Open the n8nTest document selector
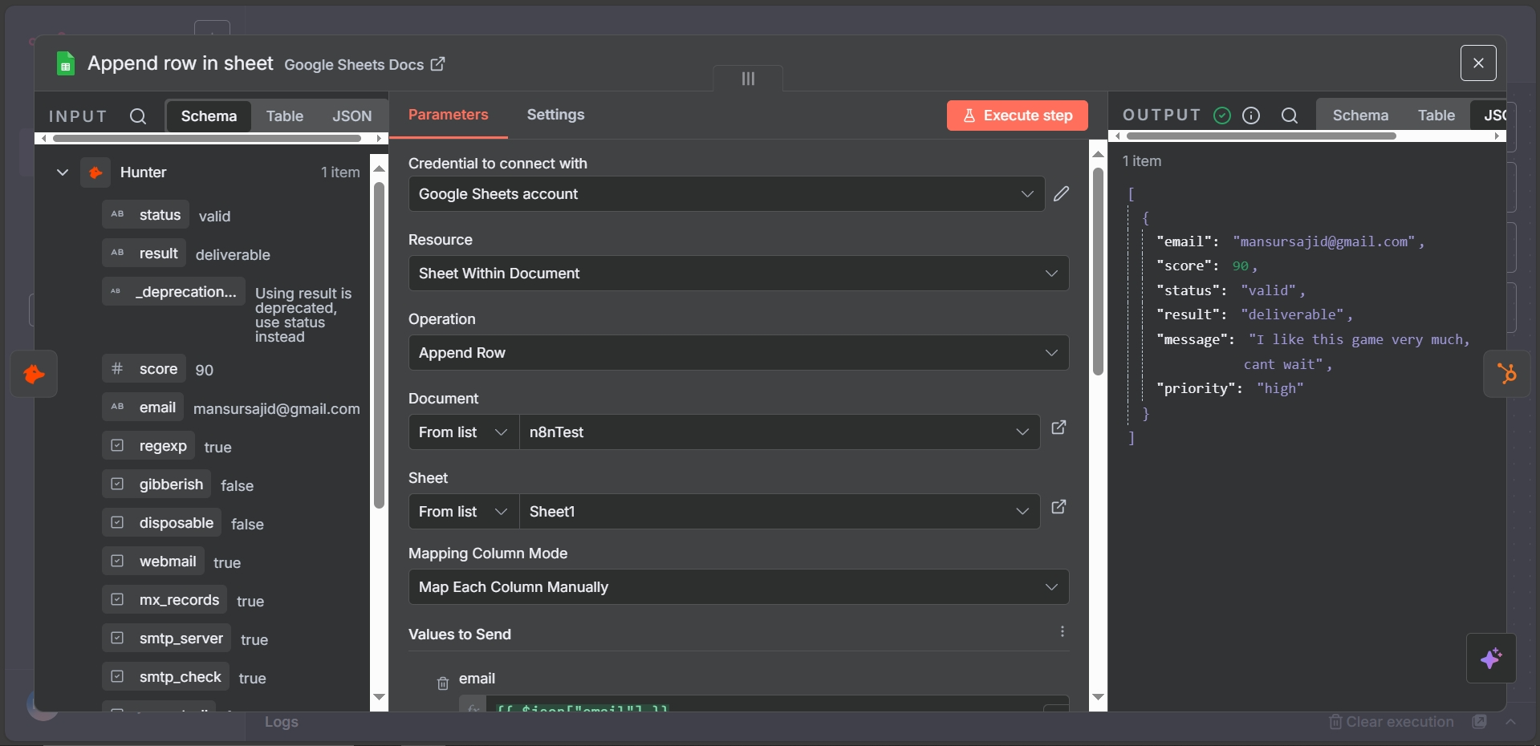The width and height of the screenshot is (1540, 746). coord(779,432)
